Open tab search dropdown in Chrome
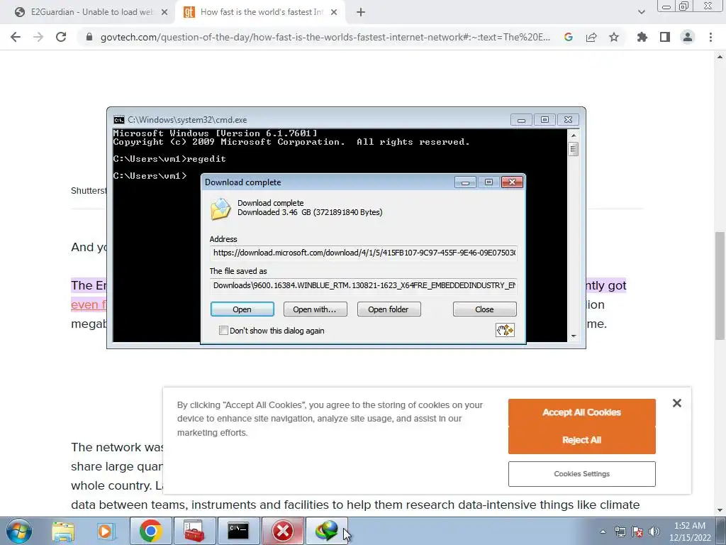Viewport: 726px width, 545px height. 641,12
